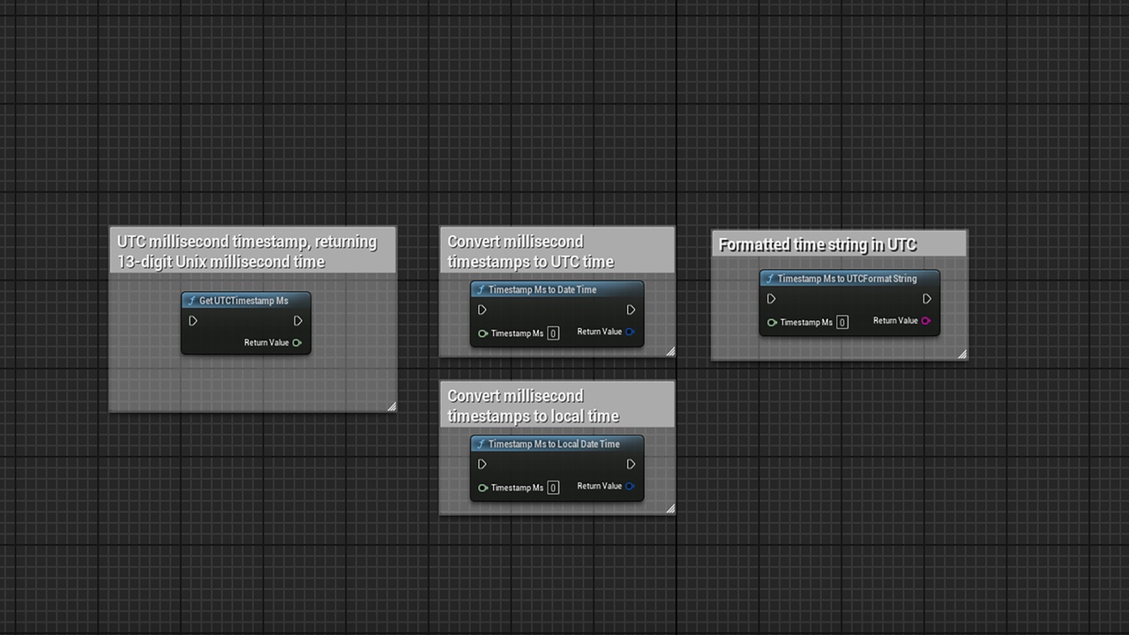Click function icon on Timestamp Ms to Date Time
The width and height of the screenshot is (1129, 635).
pos(481,289)
